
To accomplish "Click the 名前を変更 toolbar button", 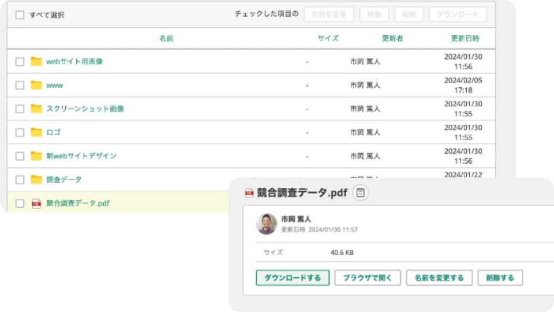I will (x=329, y=14).
